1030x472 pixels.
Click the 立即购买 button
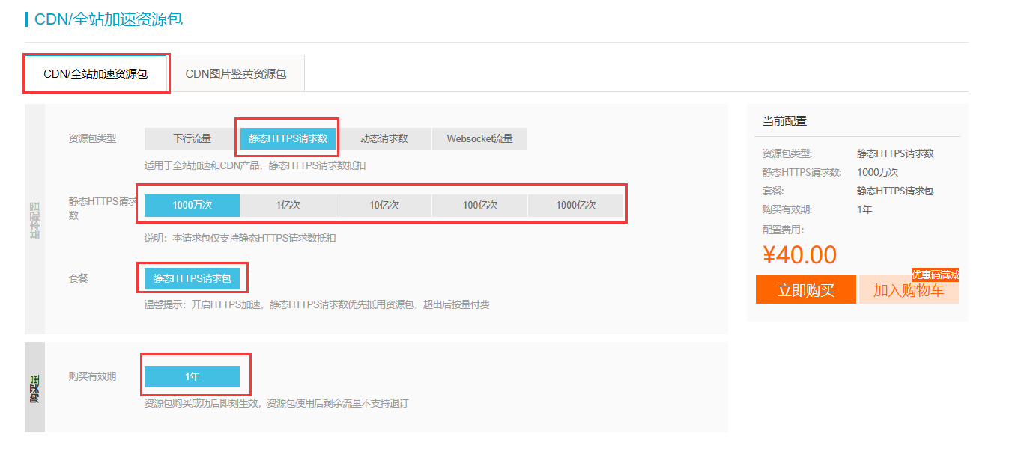click(805, 290)
